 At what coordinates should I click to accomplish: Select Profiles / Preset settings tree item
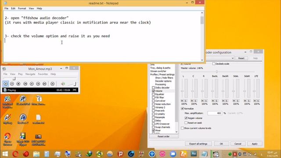click(162, 75)
